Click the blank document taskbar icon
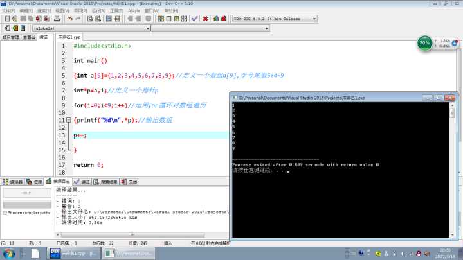Image resolution: width=463 pixels, height=260 pixels. click(35, 254)
